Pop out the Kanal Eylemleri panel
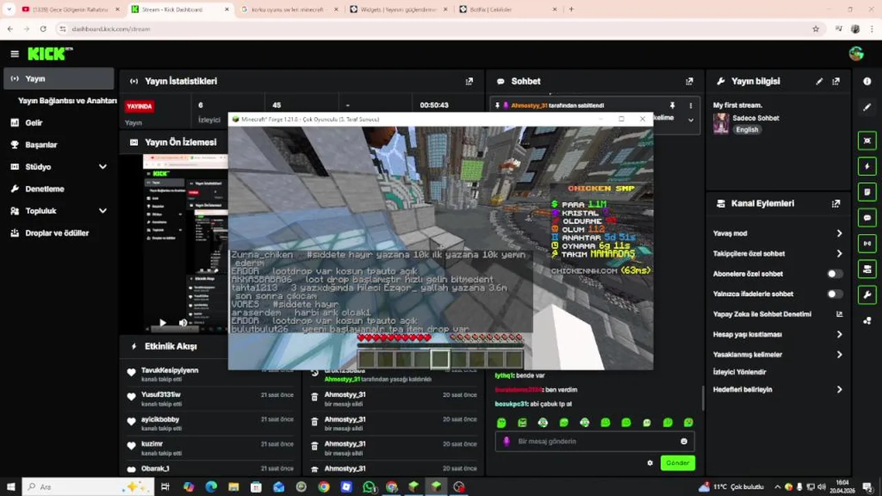 click(836, 204)
